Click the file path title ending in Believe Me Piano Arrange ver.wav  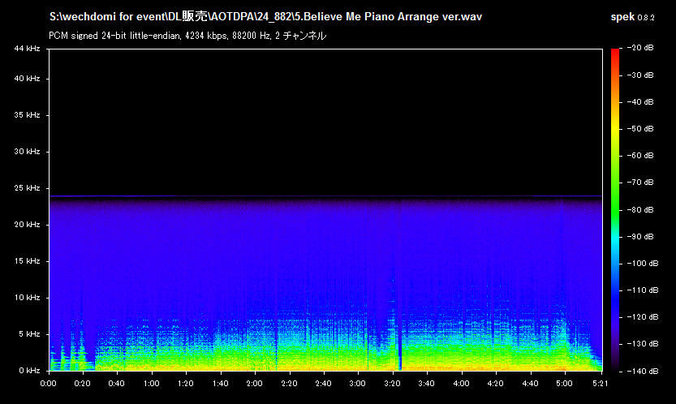tap(265, 16)
